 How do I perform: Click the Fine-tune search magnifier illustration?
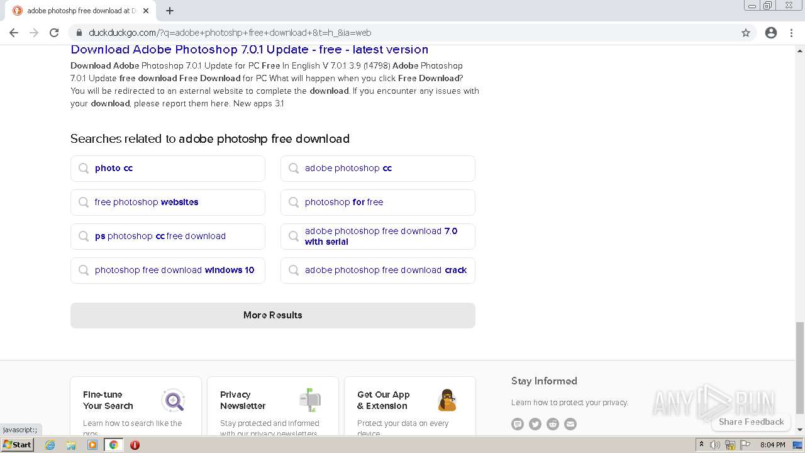[x=173, y=400]
